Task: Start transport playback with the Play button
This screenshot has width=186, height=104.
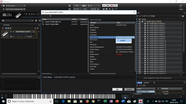Action: pos(104,6)
